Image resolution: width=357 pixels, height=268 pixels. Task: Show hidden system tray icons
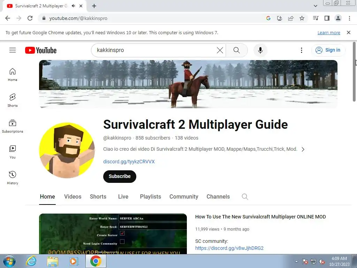[x=296, y=261]
